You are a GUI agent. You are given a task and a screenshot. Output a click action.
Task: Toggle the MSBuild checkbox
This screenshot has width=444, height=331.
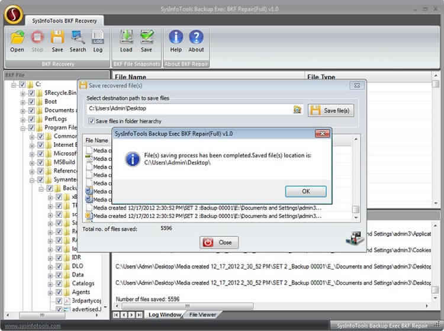[40, 162]
